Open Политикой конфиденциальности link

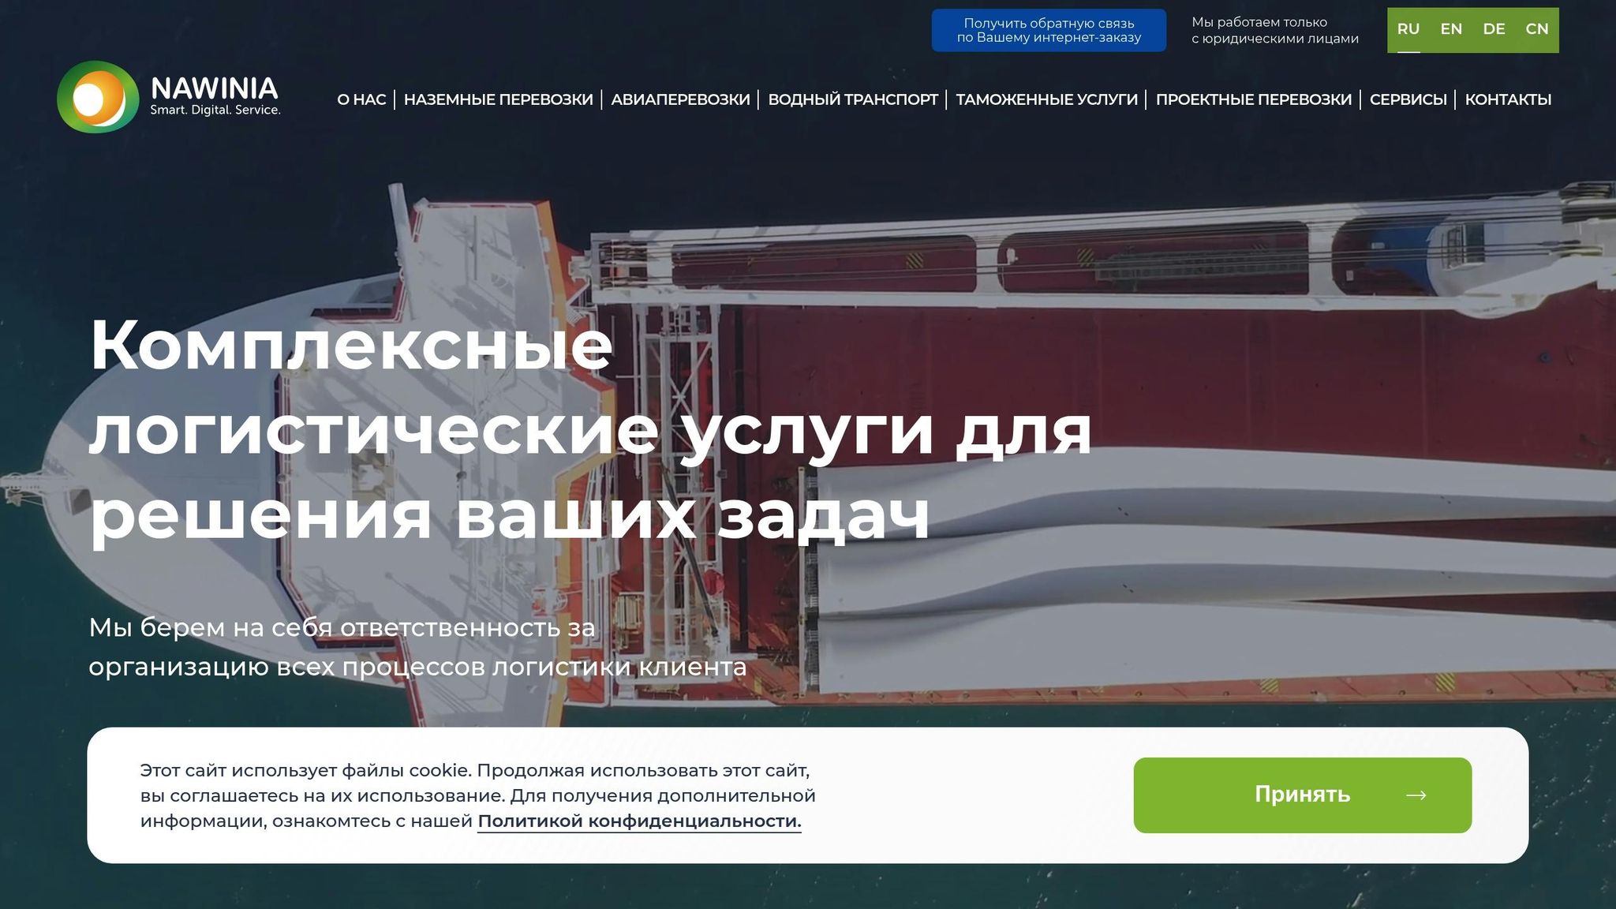pyautogui.click(x=639, y=821)
